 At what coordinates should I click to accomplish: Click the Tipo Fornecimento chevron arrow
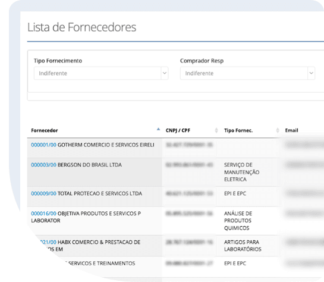click(165, 73)
